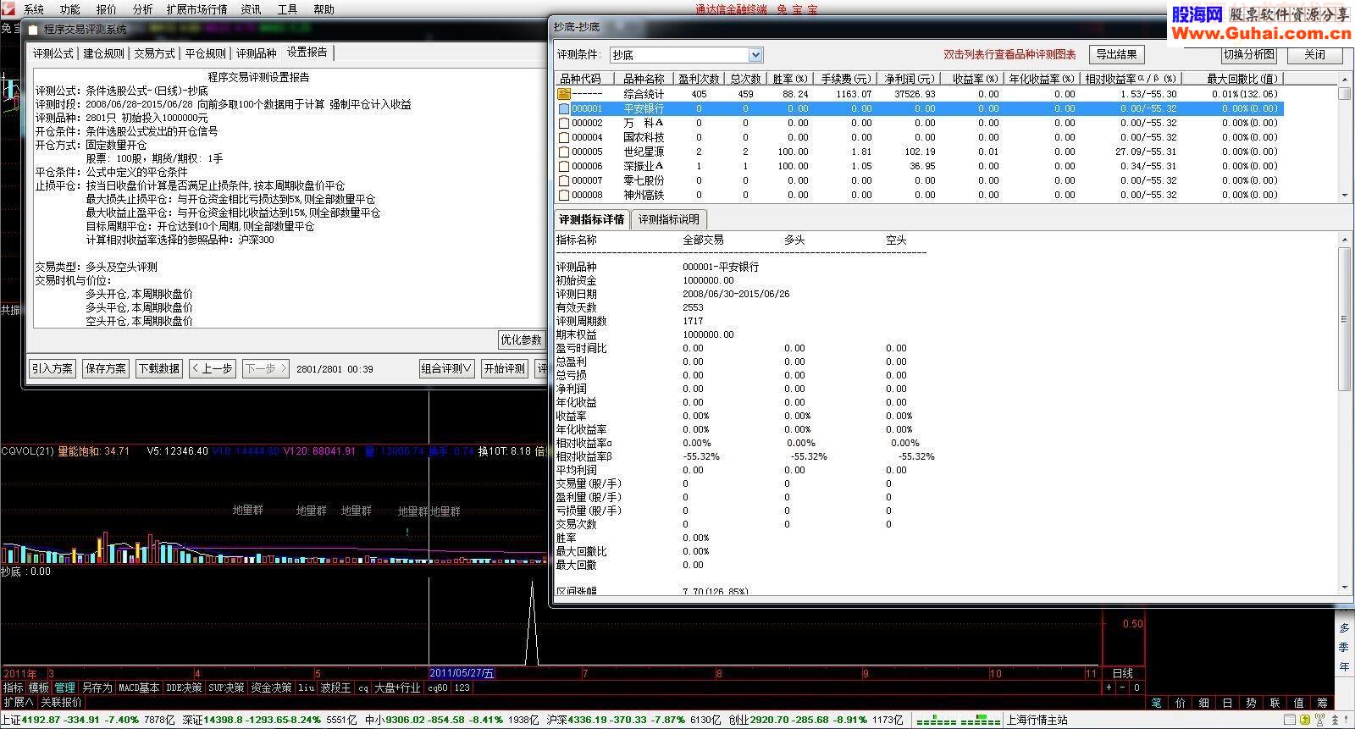Switch to the 建仓规则 tab
Viewport: 1355px width, 729px height.
[x=103, y=53]
